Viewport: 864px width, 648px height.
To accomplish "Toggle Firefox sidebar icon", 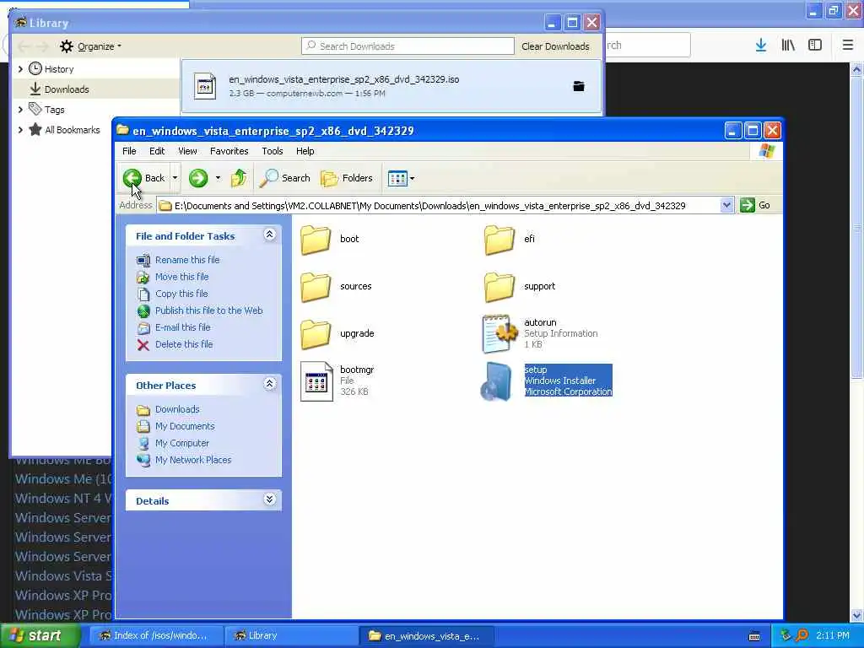I will [x=815, y=46].
